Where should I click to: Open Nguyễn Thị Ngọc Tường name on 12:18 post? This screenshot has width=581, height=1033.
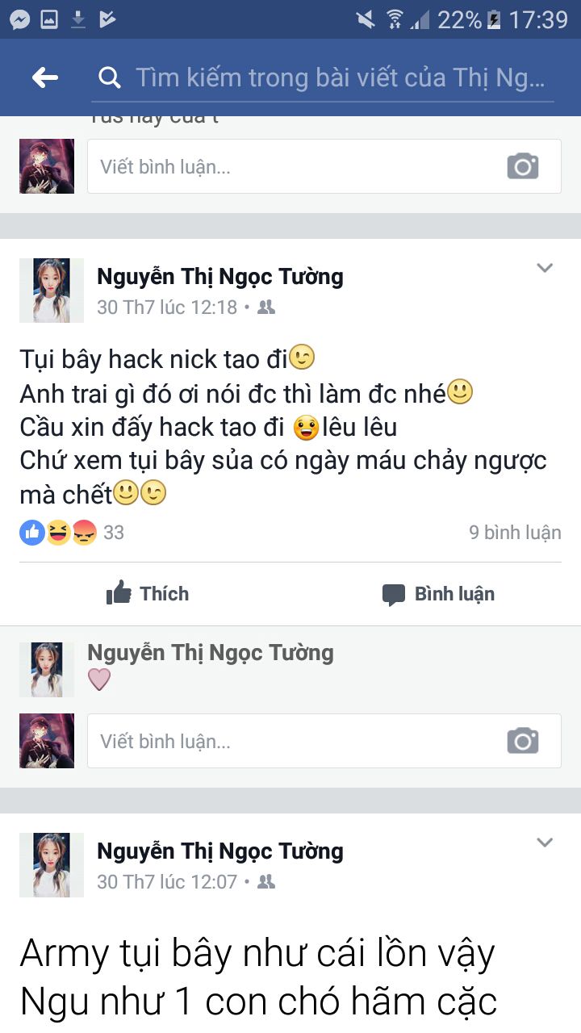tap(220, 277)
